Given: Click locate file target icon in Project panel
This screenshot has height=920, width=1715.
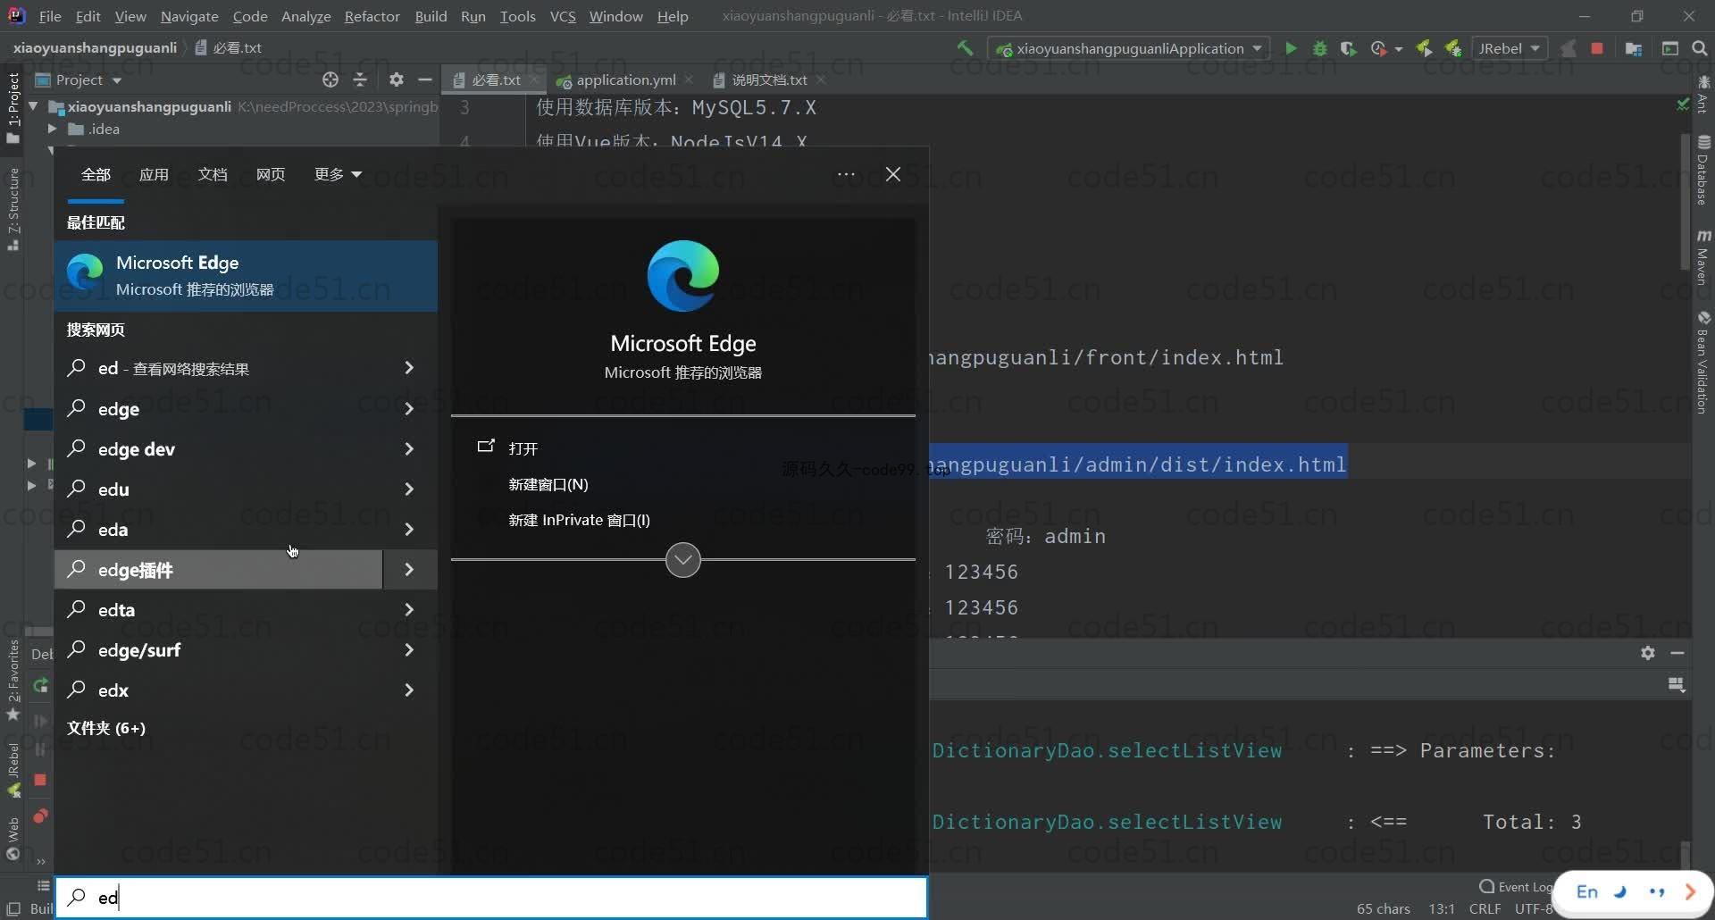Looking at the screenshot, I should [x=330, y=79].
